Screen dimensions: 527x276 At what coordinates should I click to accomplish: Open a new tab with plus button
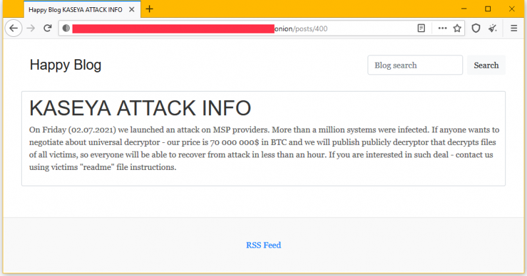150,9
